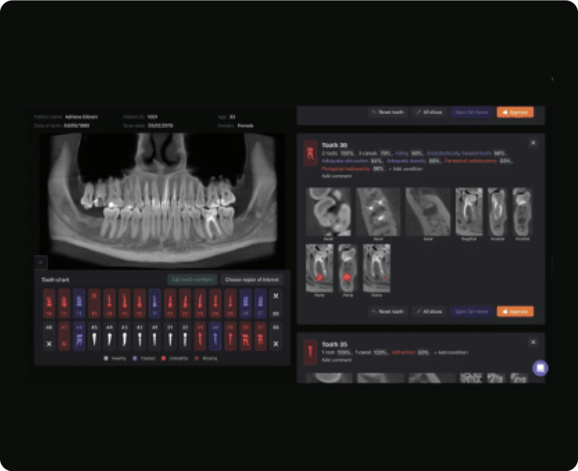Open 3d viewer for Tooth 36
578x471 pixels.
(472, 311)
